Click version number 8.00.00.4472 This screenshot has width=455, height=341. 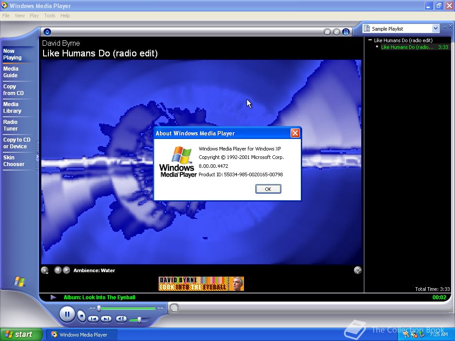point(213,166)
